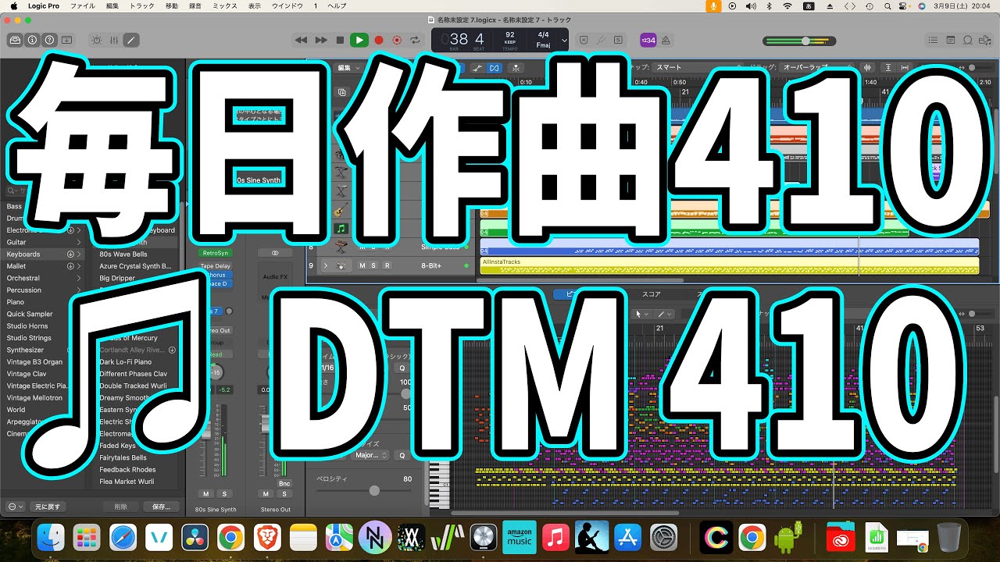The height and width of the screenshot is (562, 1000).
Task: Select the Flea Market Wurli patch
Action: 127,482
